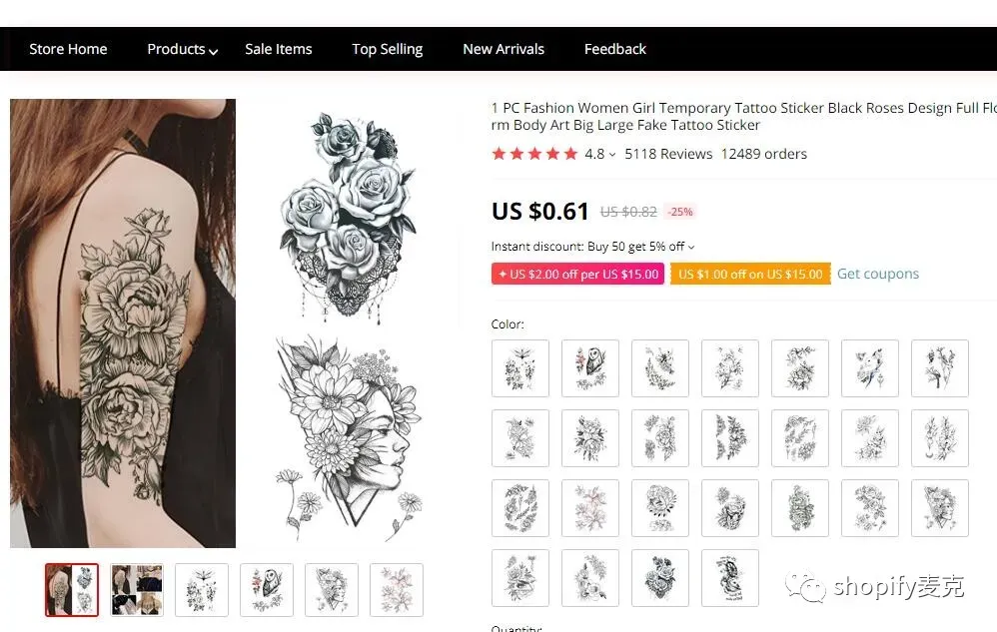Click the five-star rating icons

[x=534, y=154]
